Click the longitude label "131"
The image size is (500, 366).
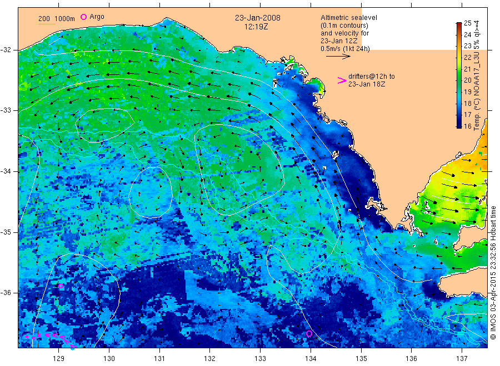tap(159, 359)
